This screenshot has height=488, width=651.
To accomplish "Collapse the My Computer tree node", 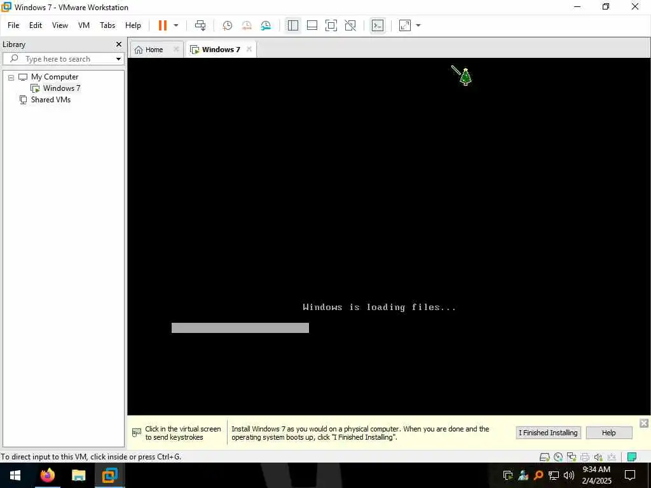I will tap(11, 78).
